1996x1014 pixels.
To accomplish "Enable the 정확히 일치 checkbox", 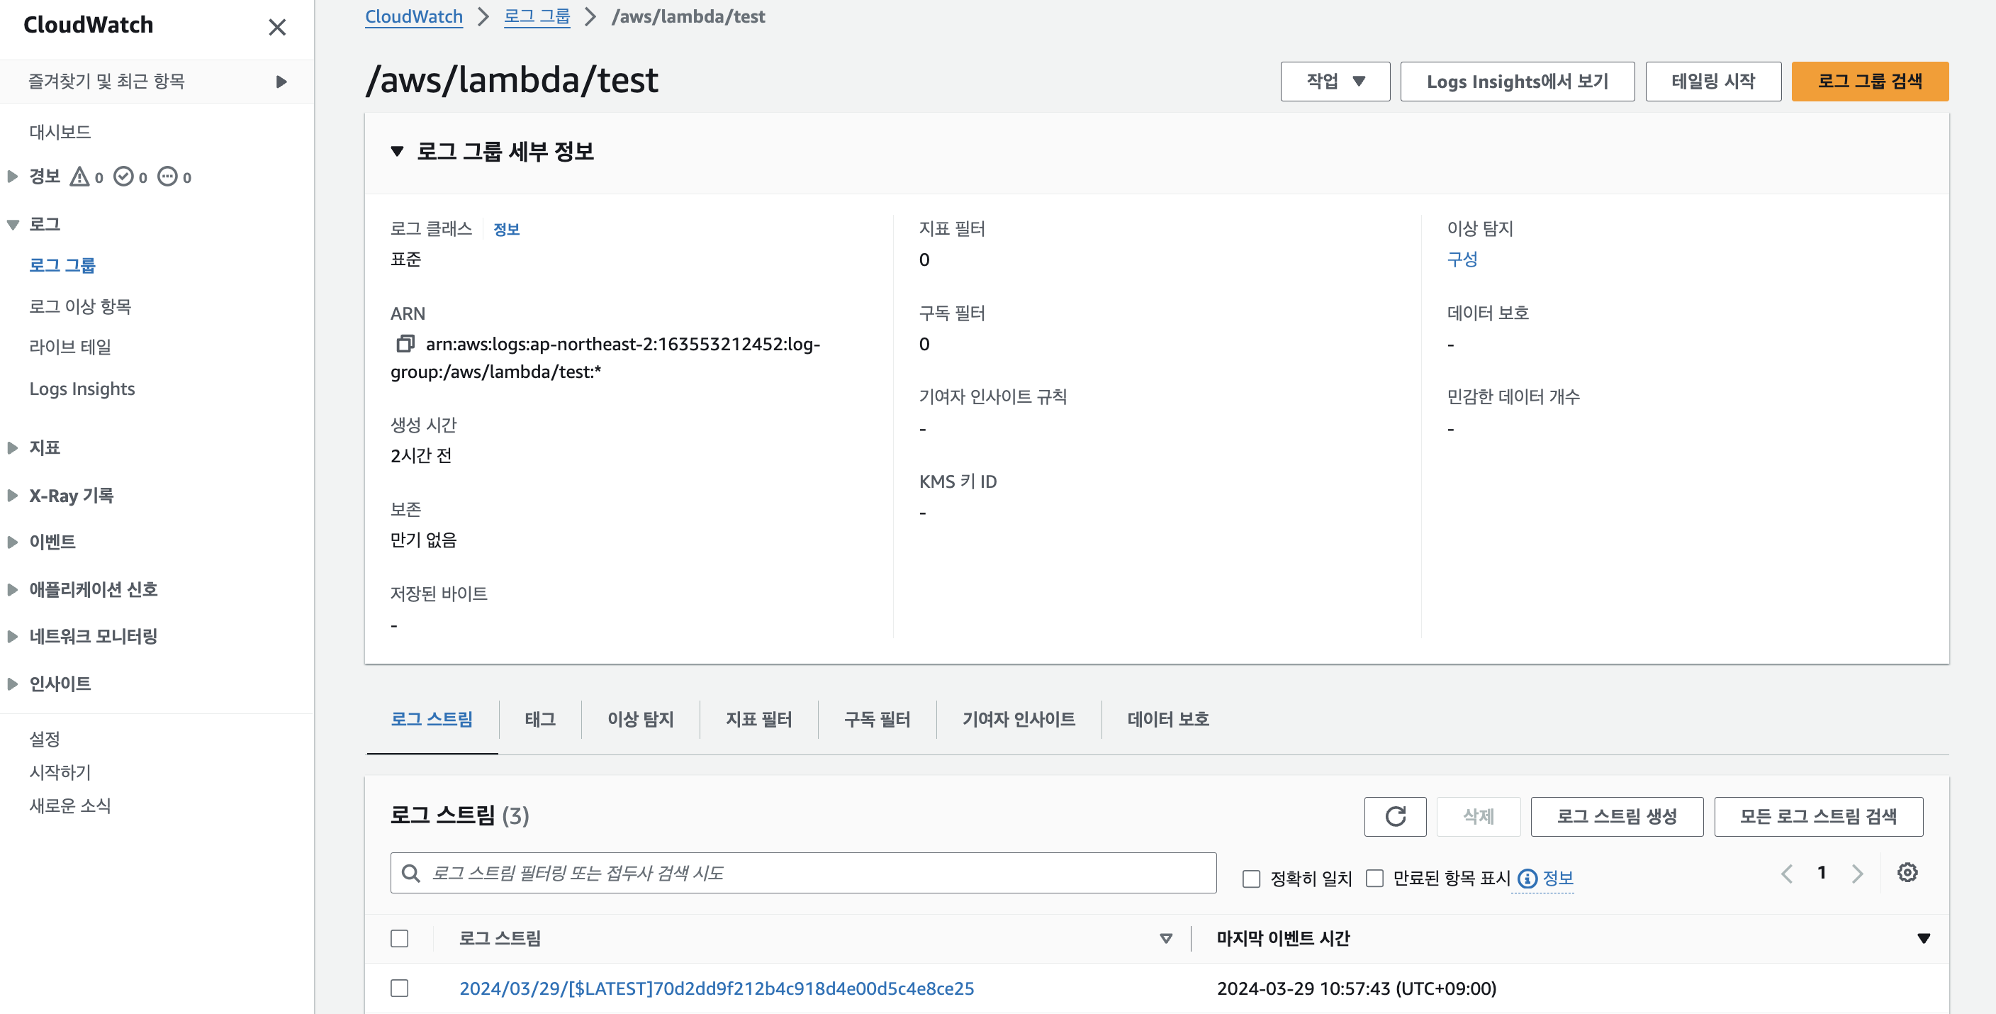I will coord(1250,879).
